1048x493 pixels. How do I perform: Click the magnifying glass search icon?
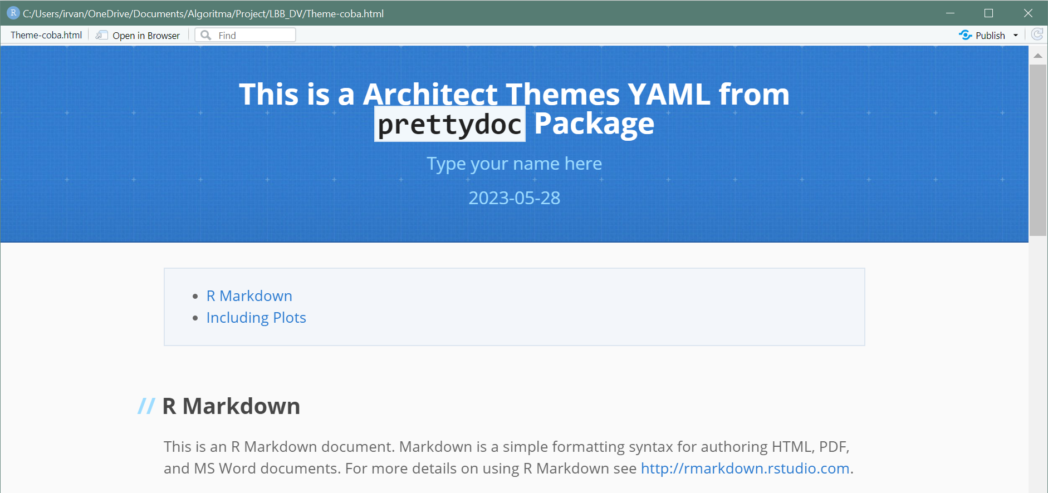(205, 35)
